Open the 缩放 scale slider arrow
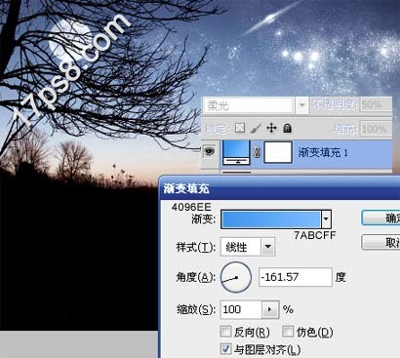Viewport: 400px width, 358px height. [x=270, y=309]
